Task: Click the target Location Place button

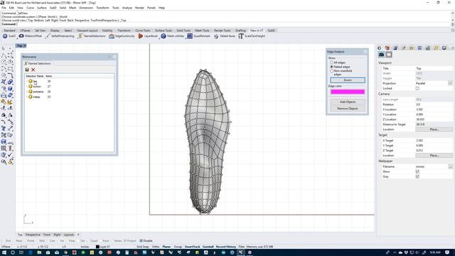Action: pyautogui.click(x=434, y=156)
